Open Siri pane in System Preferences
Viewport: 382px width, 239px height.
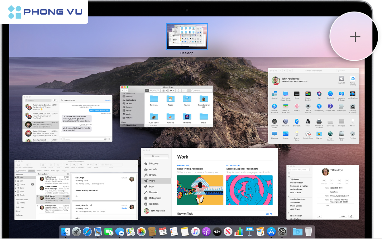[319, 95]
